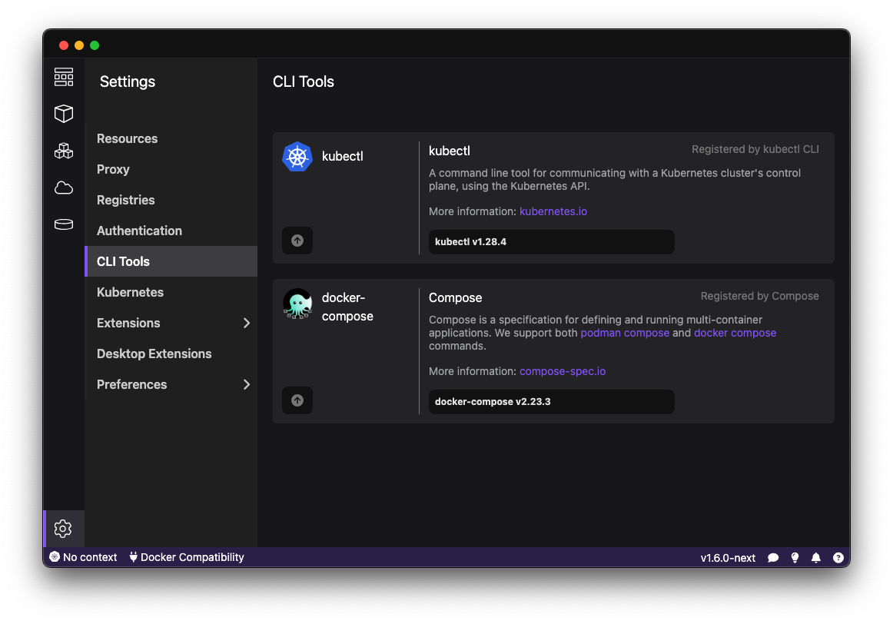
Task: Open the Authentication settings page
Action: pos(139,231)
